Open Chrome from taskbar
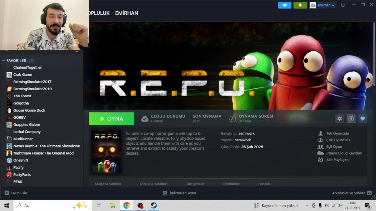This screenshot has height=211, width=376. point(127,205)
